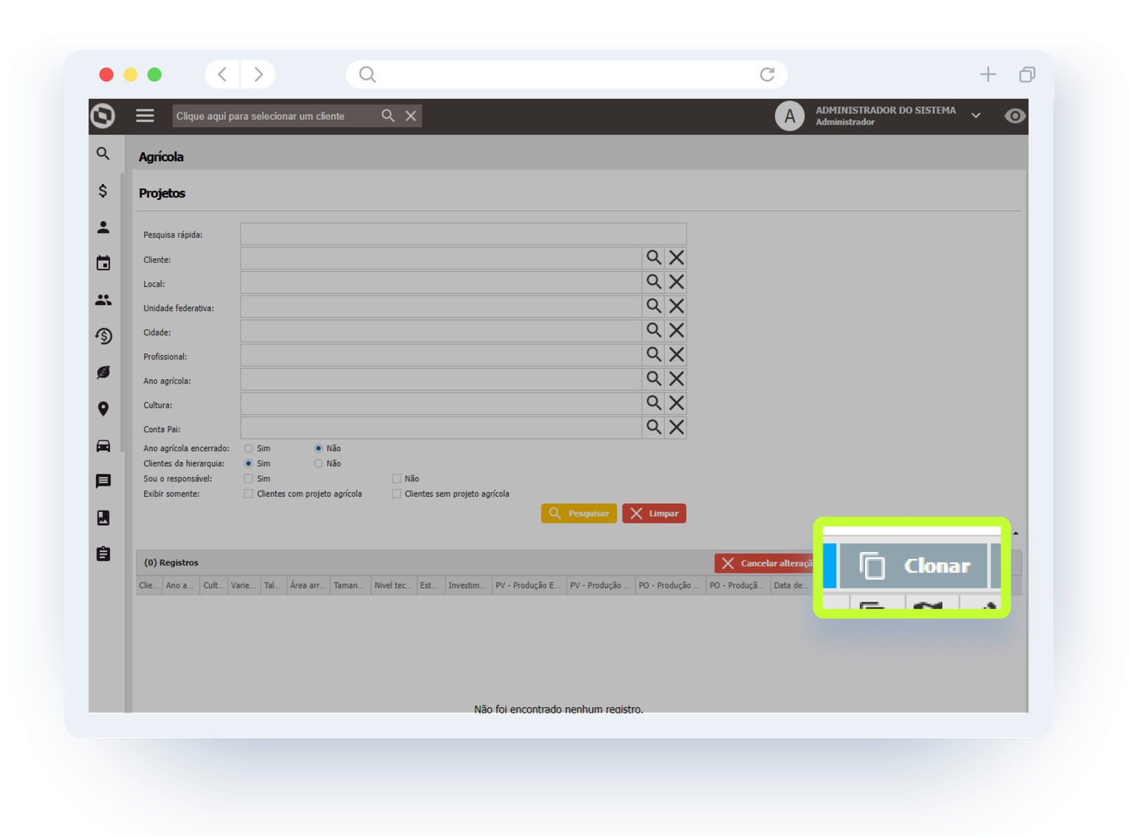Open lookup search for Conta Pai
Viewport: 1129px width, 836px height.
[654, 427]
